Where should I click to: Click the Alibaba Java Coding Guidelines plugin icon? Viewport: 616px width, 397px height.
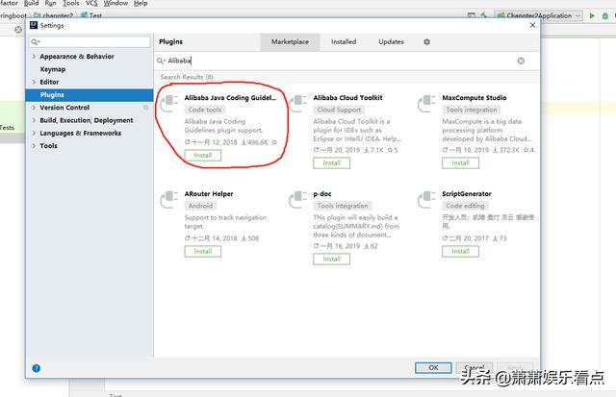coord(169,103)
